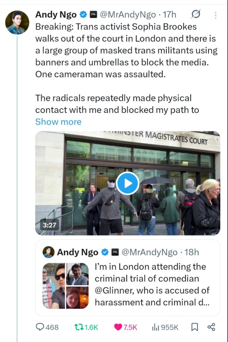Viewport: 228px width, 342px height.
Task: Play the Westminster Magistrates Court video
Action: coord(128,183)
